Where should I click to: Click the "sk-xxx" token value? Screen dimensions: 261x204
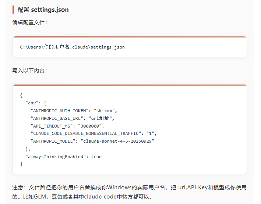click(x=105, y=110)
